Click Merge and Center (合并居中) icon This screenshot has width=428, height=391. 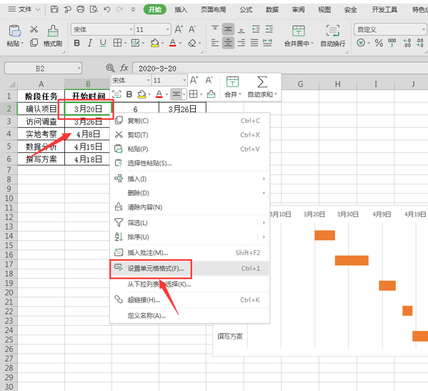point(299,31)
